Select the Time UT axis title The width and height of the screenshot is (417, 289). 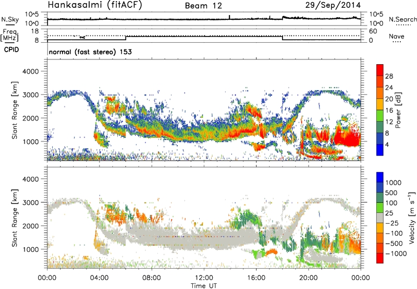point(204,286)
